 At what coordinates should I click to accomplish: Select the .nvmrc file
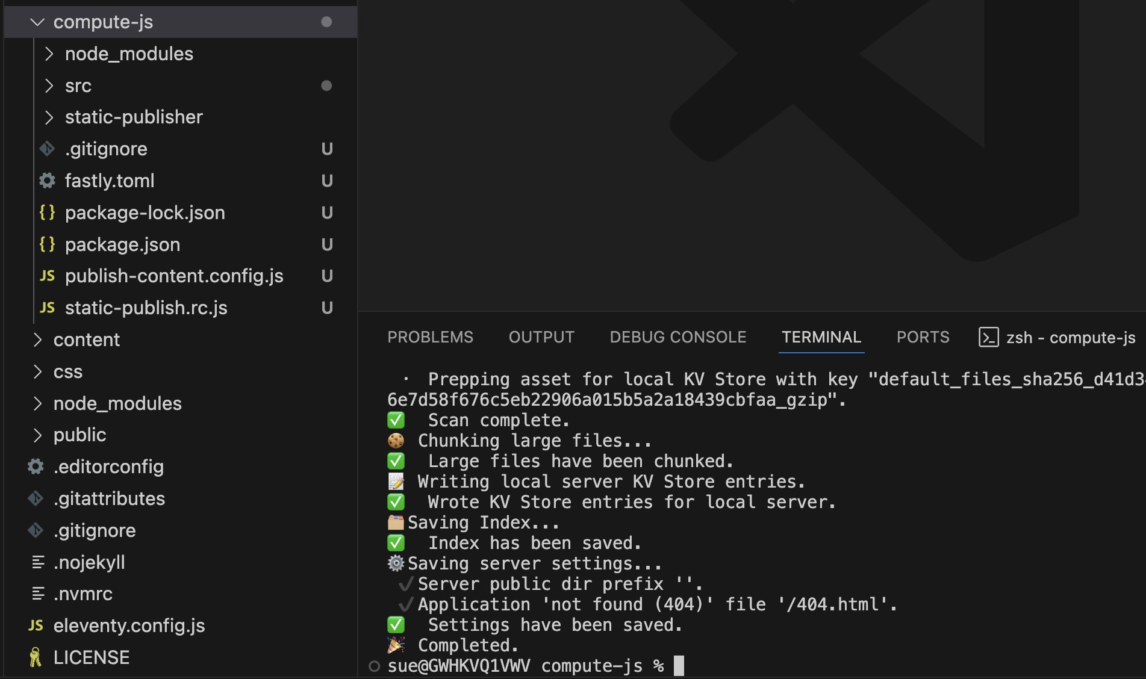pos(83,594)
